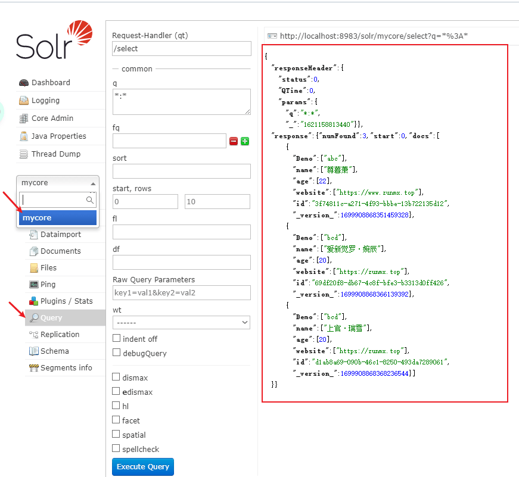
Task: Click the Solr logo
Action: [x=54, y=40]
